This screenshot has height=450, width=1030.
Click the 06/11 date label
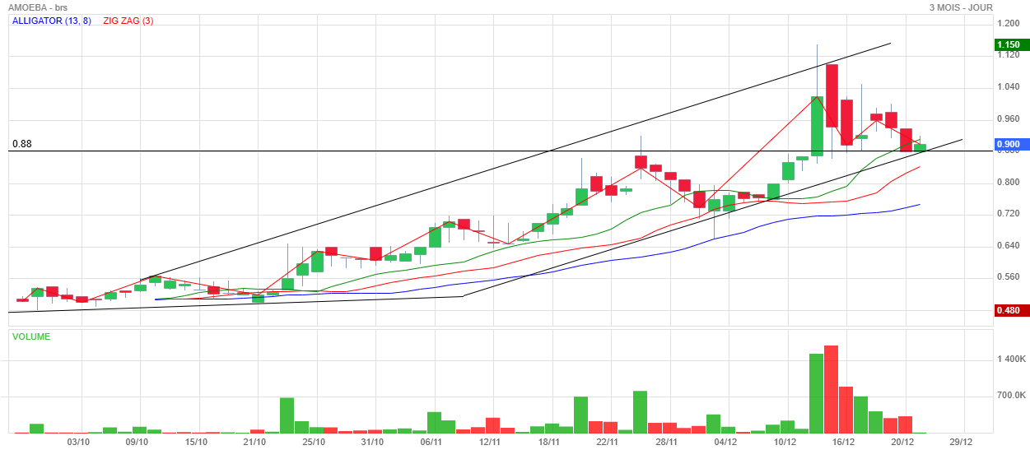coord(431,442)
